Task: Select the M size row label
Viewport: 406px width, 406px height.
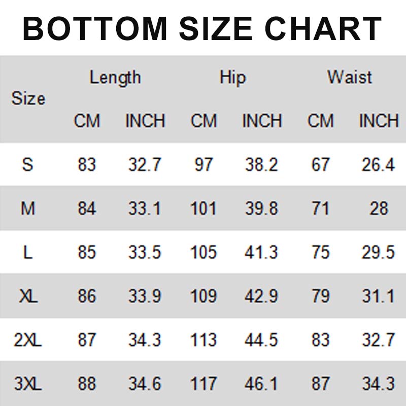Action: [28, 208]
